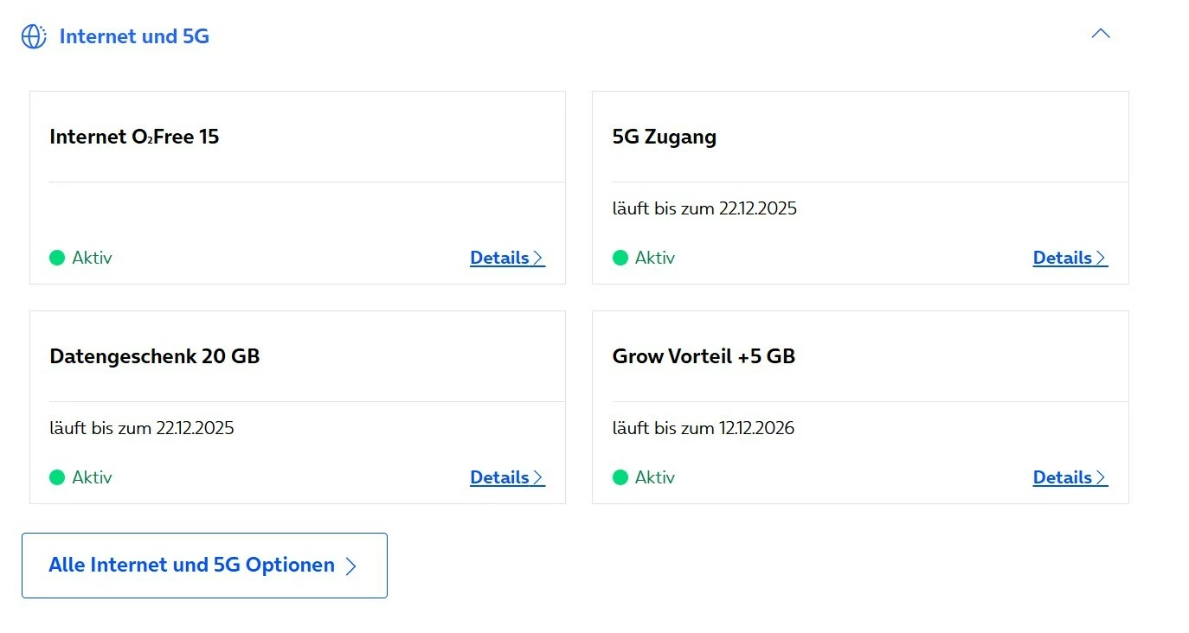Open Details for Internet O₂Free 15
Screen dimensions: 1189x633
coord(507,258)
